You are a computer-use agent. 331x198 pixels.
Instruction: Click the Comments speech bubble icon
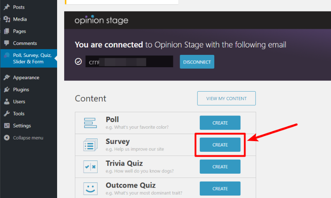coord(7,43)
